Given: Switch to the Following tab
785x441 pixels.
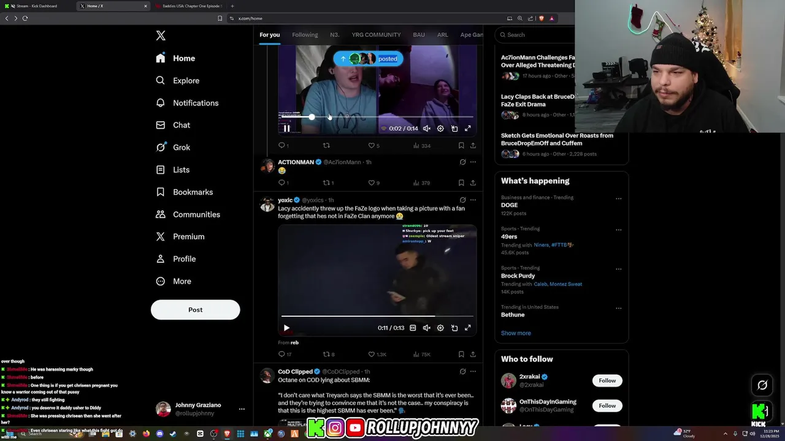Looking at the screenshot, I should 305,35.
